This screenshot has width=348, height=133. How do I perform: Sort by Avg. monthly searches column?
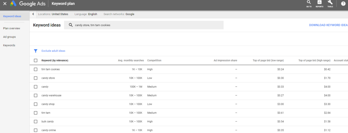[131, 61]
